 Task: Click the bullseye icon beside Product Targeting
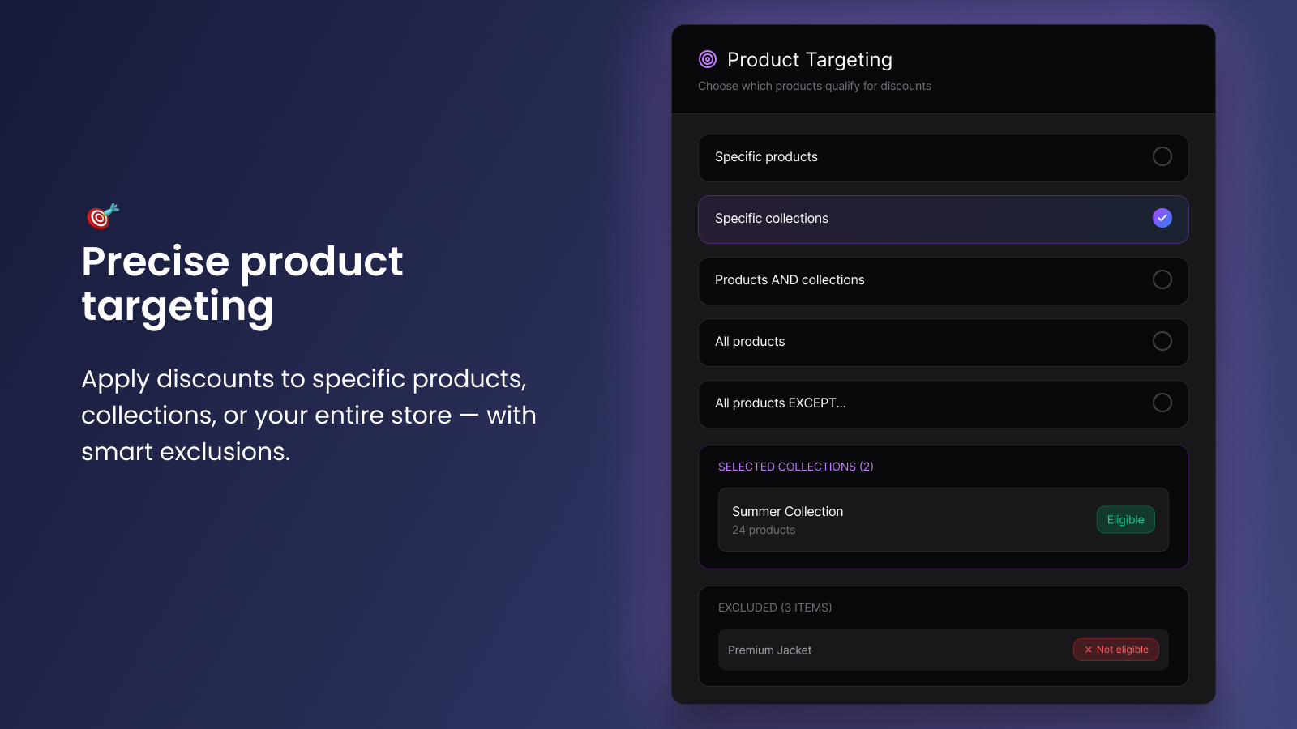pyautogui.click(x=707, y=58)
